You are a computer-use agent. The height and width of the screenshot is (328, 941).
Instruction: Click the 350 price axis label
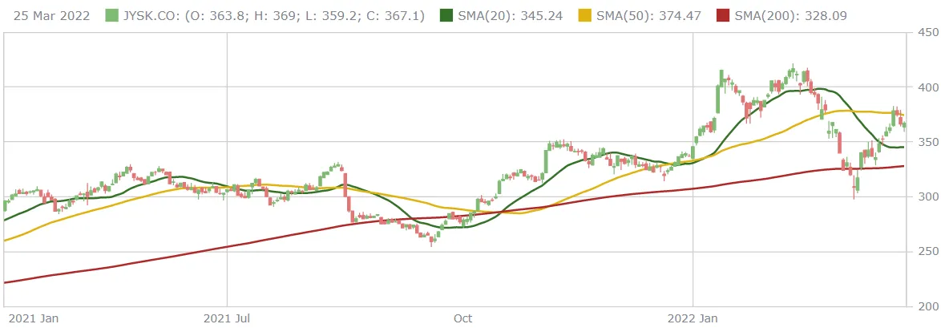coord(927,142)
